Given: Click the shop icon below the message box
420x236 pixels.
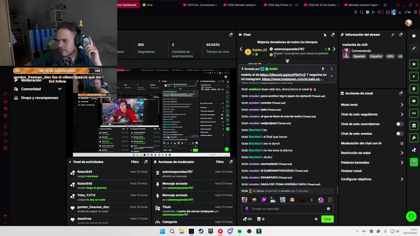Looking at the screenshot, I should [x=259, y=219].
